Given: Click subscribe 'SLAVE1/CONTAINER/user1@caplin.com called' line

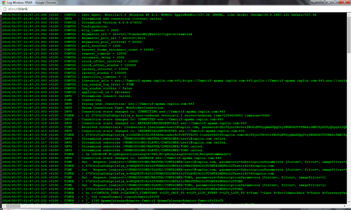Looking at the screenshot, I should point(115,143).
